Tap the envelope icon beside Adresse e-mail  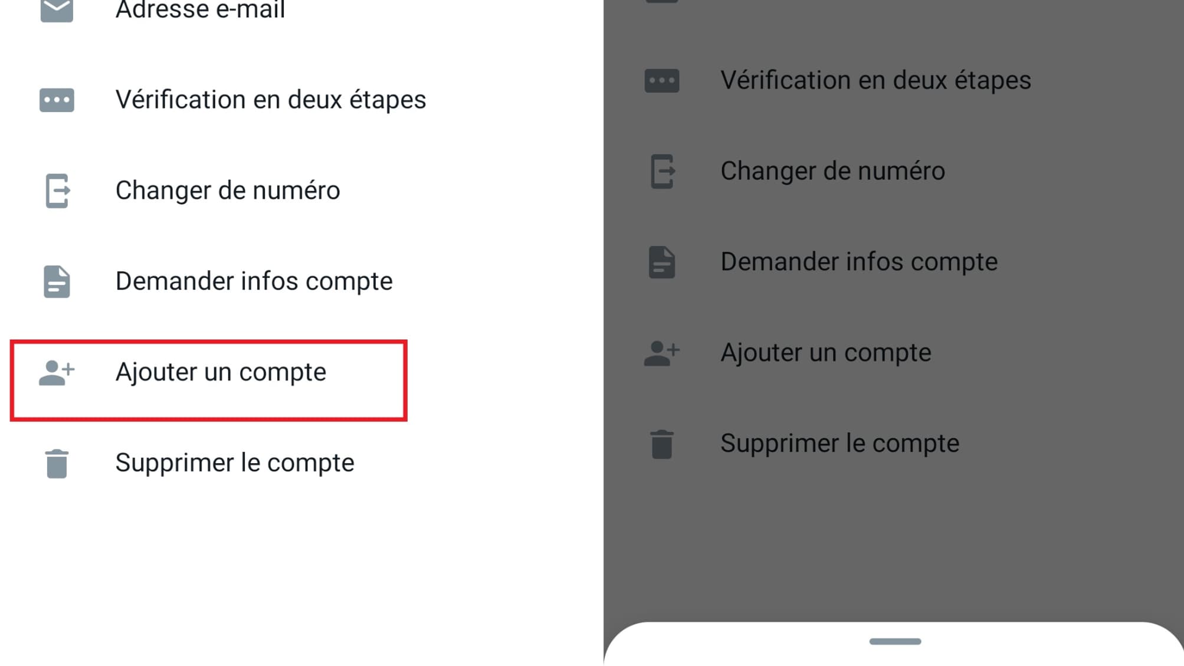pyautogui.click(x=57, y=10)
